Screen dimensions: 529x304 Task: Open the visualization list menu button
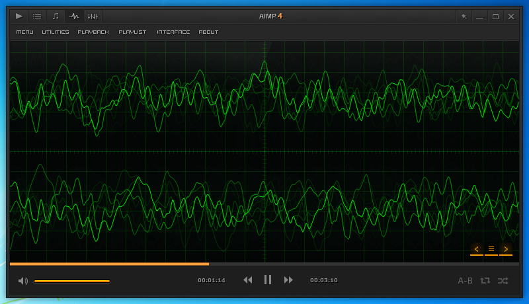[x=491, y=249]
